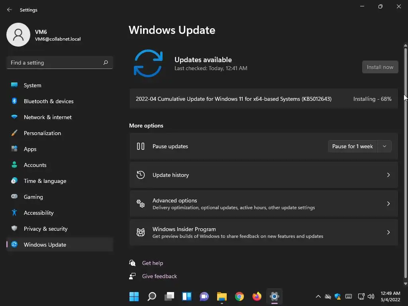
Task: Click the scrollbar down arrow
Action: (x=405, y=284)
